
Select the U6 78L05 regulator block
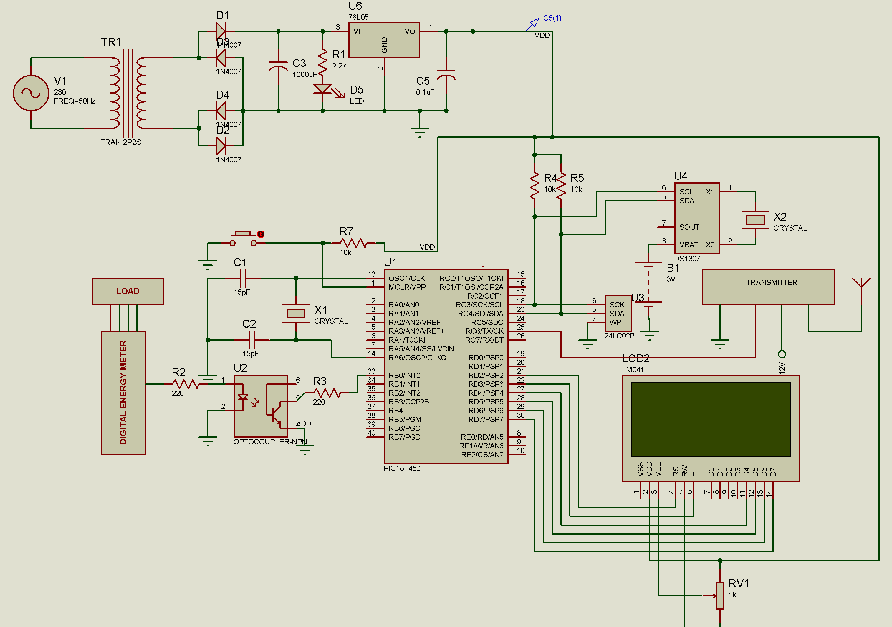[384, 40]
